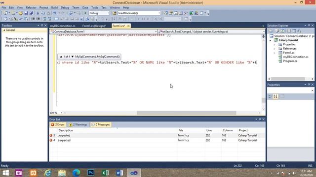The width and height of the screenshot is (316, 177).
Task: Open the Build menu
Action: click(54, 8)
